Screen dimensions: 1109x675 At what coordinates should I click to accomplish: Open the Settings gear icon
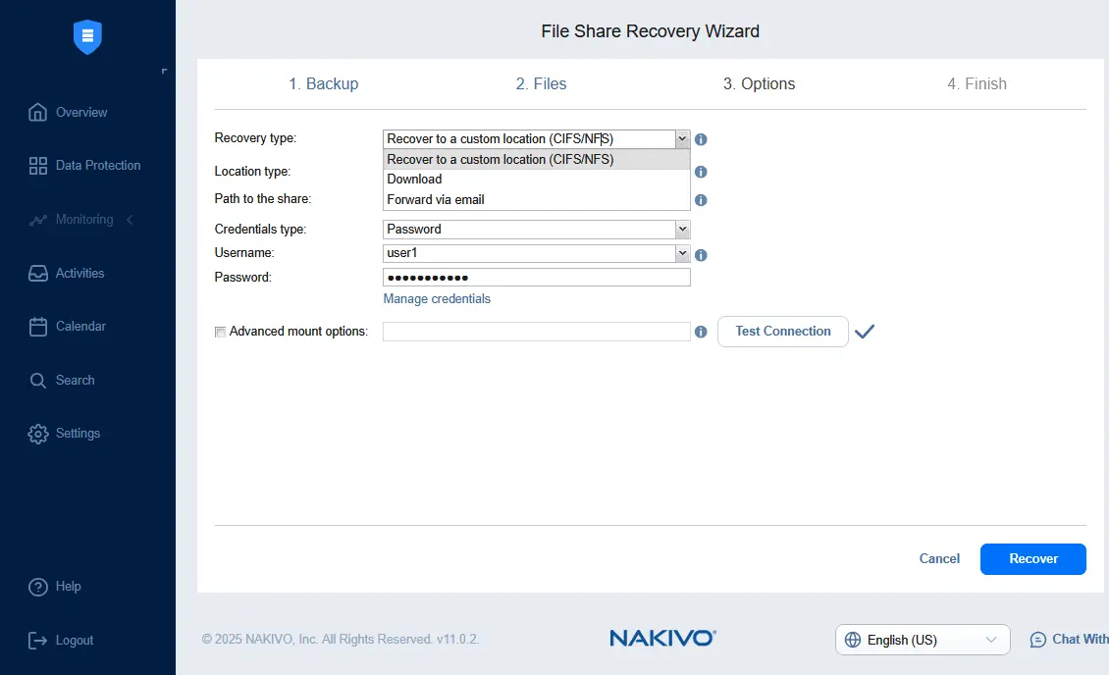(x=37, y=434)
